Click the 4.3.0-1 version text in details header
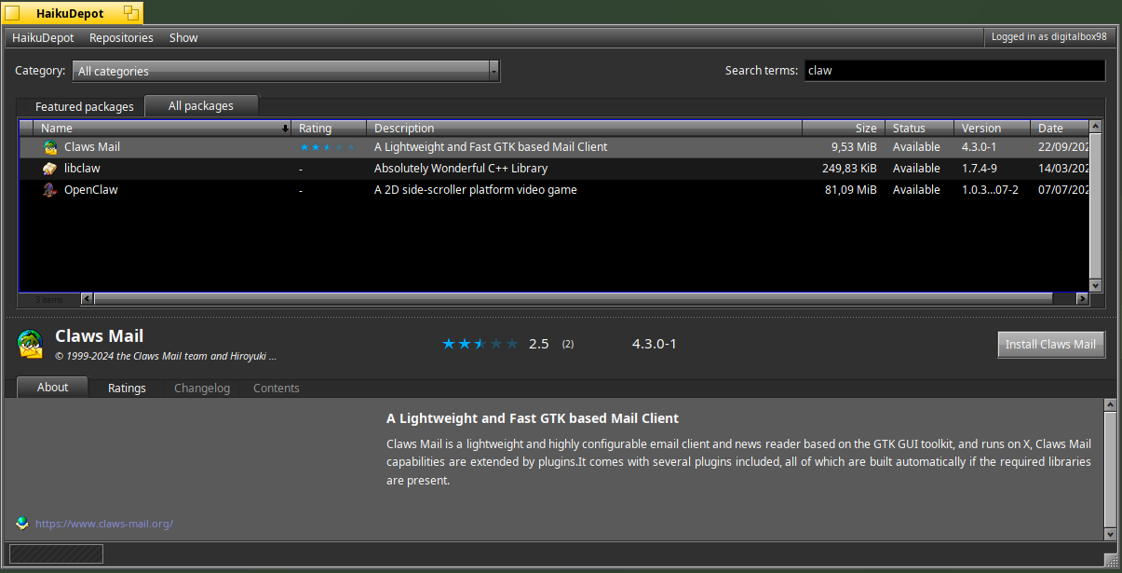The height and width of the screenshot is (573, 1122). [655, 344]
